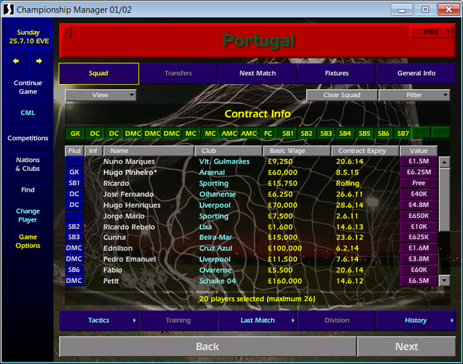This screenshot has height=364, width=463.
Task: Sort by Contract Expiry column header
Action: 365,151
